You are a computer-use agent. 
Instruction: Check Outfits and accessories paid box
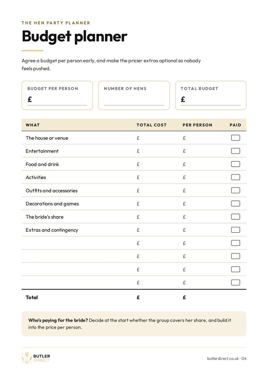coord(236,191)
